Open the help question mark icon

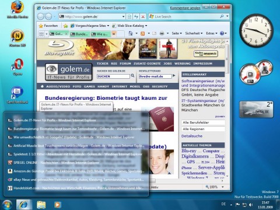tap(222, 33)
